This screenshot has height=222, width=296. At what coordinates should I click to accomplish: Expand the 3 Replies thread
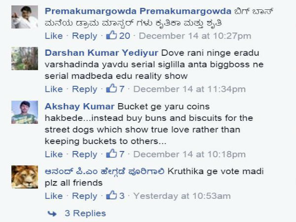point(85,213)
